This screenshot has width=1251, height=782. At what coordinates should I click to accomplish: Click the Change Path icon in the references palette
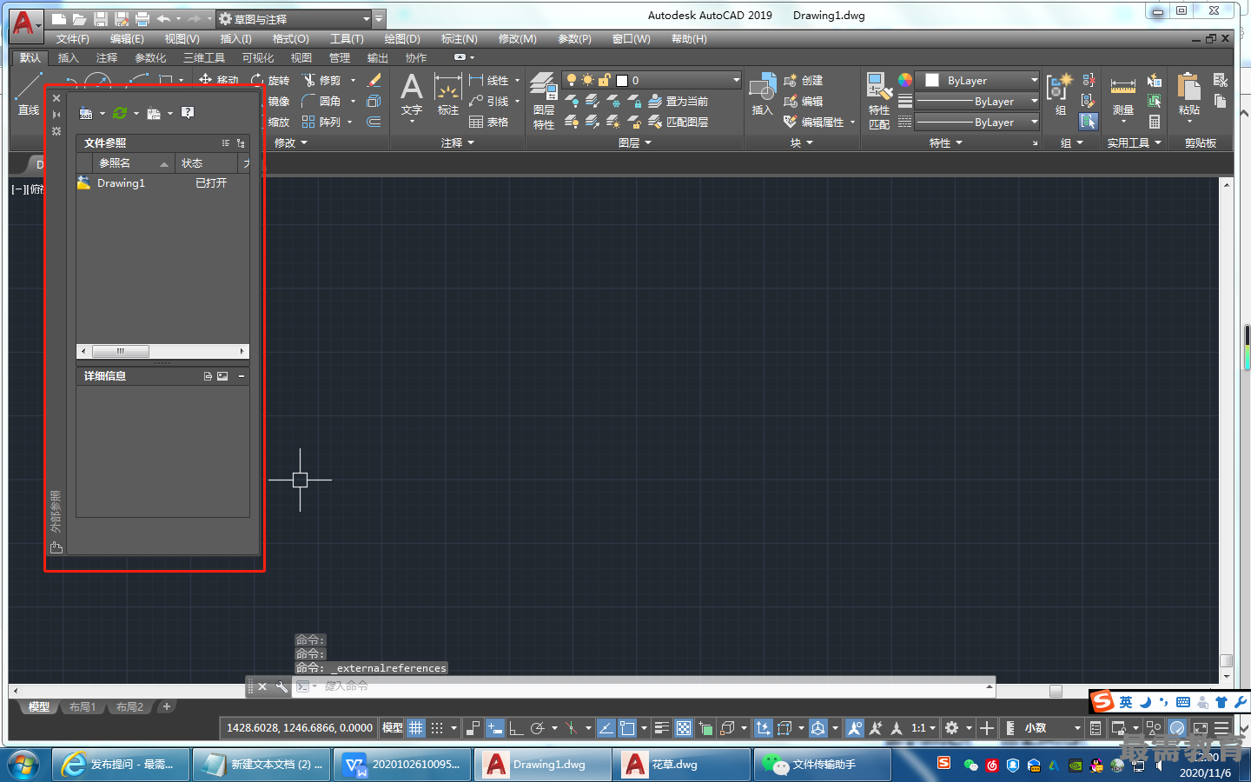154,113
